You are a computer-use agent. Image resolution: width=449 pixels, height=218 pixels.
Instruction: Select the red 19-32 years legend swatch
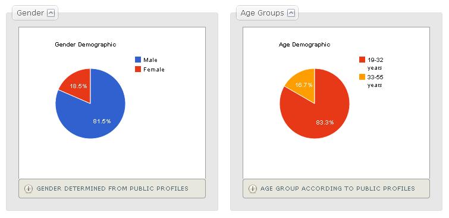(x=362, y=60)
